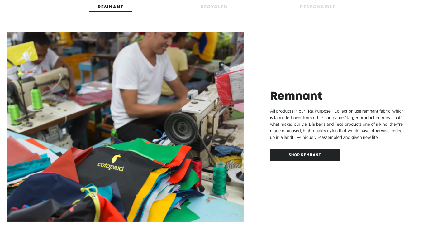Click the large Remnant heading
Screen dimensions: 428x229
(x=296, y=95)
